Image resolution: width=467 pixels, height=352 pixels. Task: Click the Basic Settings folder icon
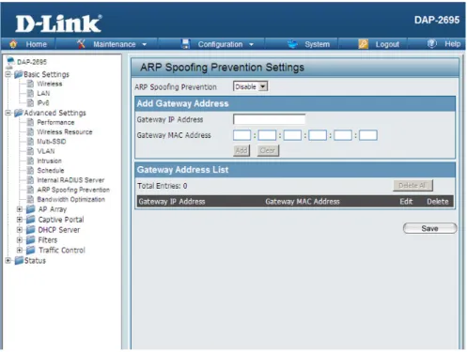(x=19, y=74)
